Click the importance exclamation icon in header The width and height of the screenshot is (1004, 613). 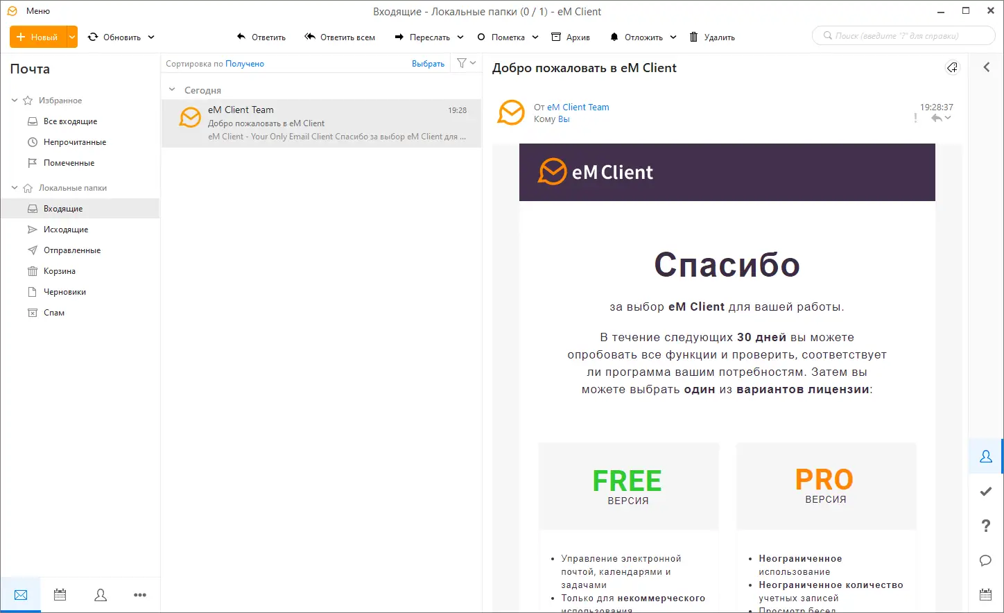tap(915, 119)
